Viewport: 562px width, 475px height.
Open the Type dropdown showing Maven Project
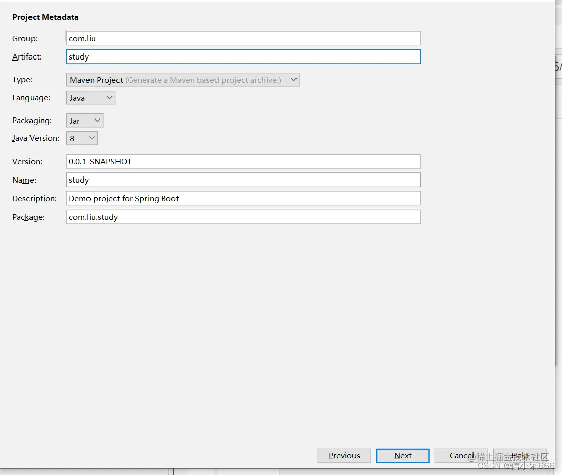[x=183, y=80]
